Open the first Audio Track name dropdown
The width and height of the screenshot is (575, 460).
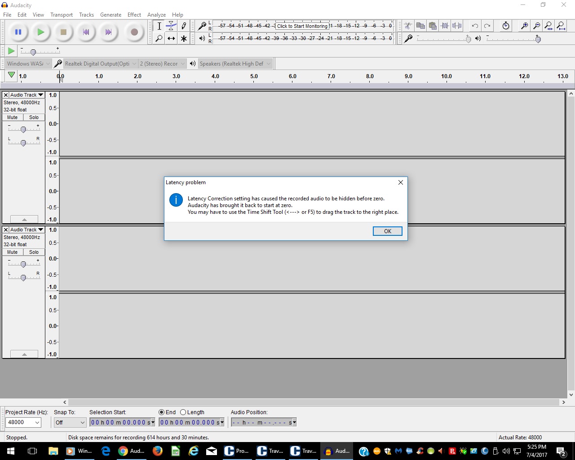point(27,95)
